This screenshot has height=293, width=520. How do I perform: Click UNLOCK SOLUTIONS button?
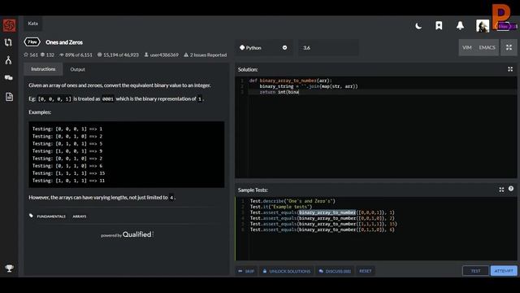(287, 271)
